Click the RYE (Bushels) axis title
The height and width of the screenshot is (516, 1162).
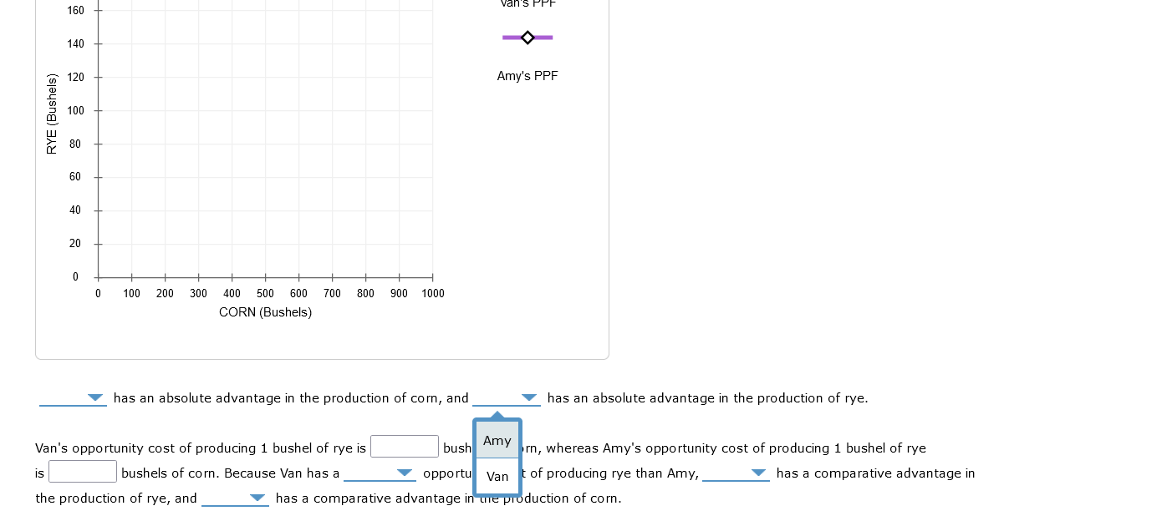(x=52, y=114)
